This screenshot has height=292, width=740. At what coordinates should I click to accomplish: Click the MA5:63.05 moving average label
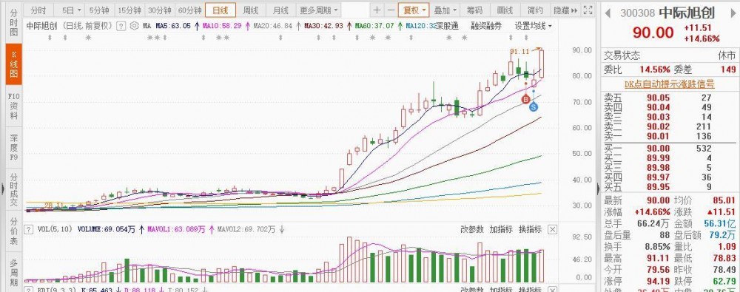click(172, 26)
